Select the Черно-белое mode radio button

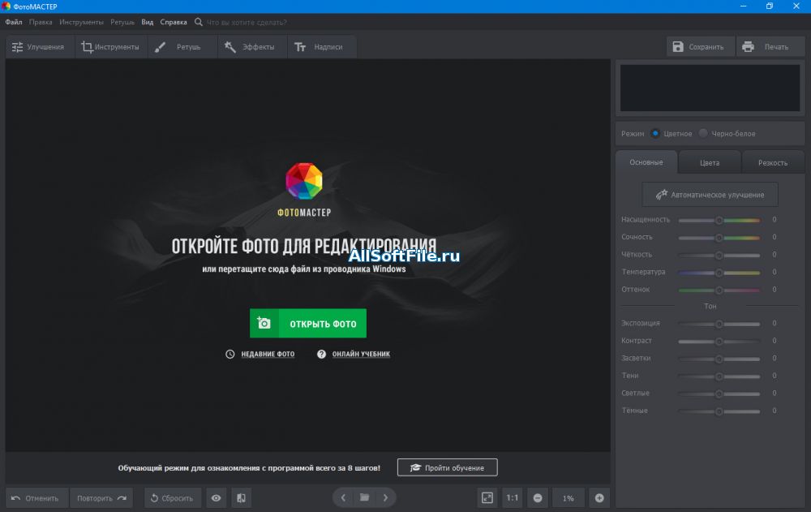tap(703, 134)
